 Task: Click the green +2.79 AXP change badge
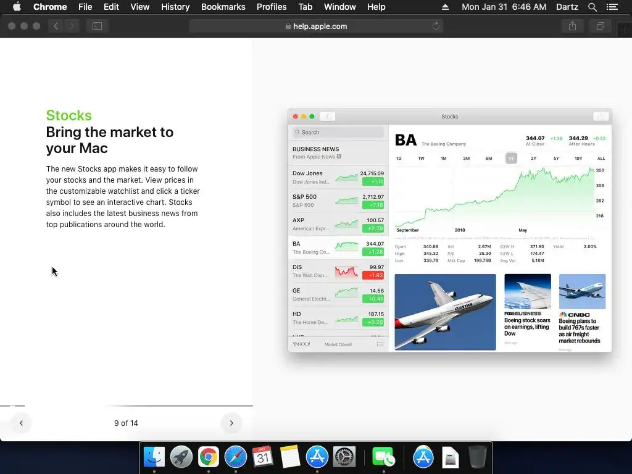point(373,228)
